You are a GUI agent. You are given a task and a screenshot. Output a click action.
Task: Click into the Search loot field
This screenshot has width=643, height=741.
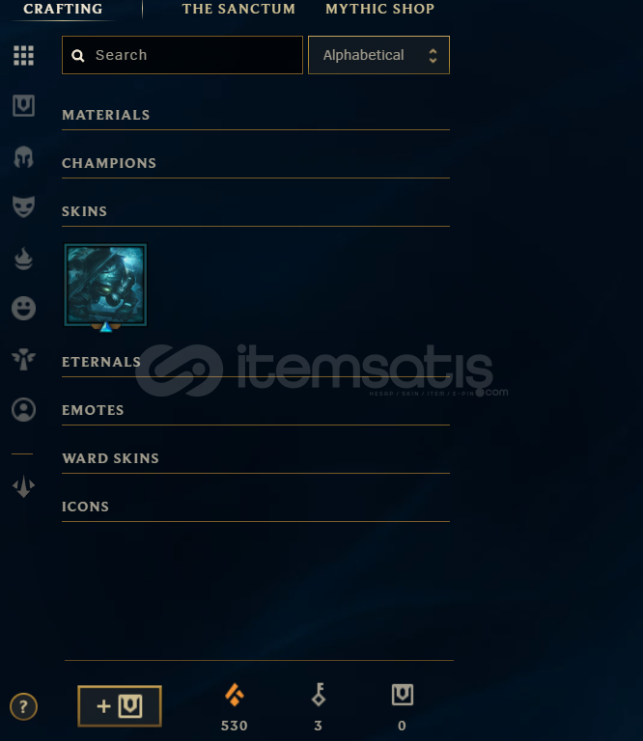tap(182, 55)
